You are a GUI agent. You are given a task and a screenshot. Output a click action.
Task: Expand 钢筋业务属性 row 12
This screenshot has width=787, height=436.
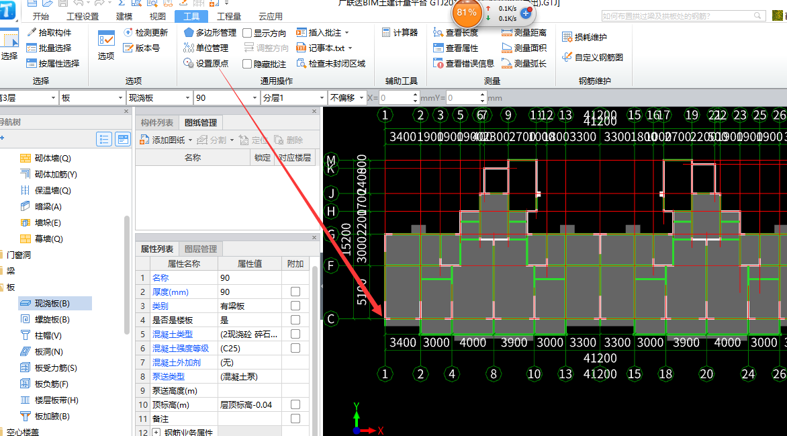click(156, 432)
